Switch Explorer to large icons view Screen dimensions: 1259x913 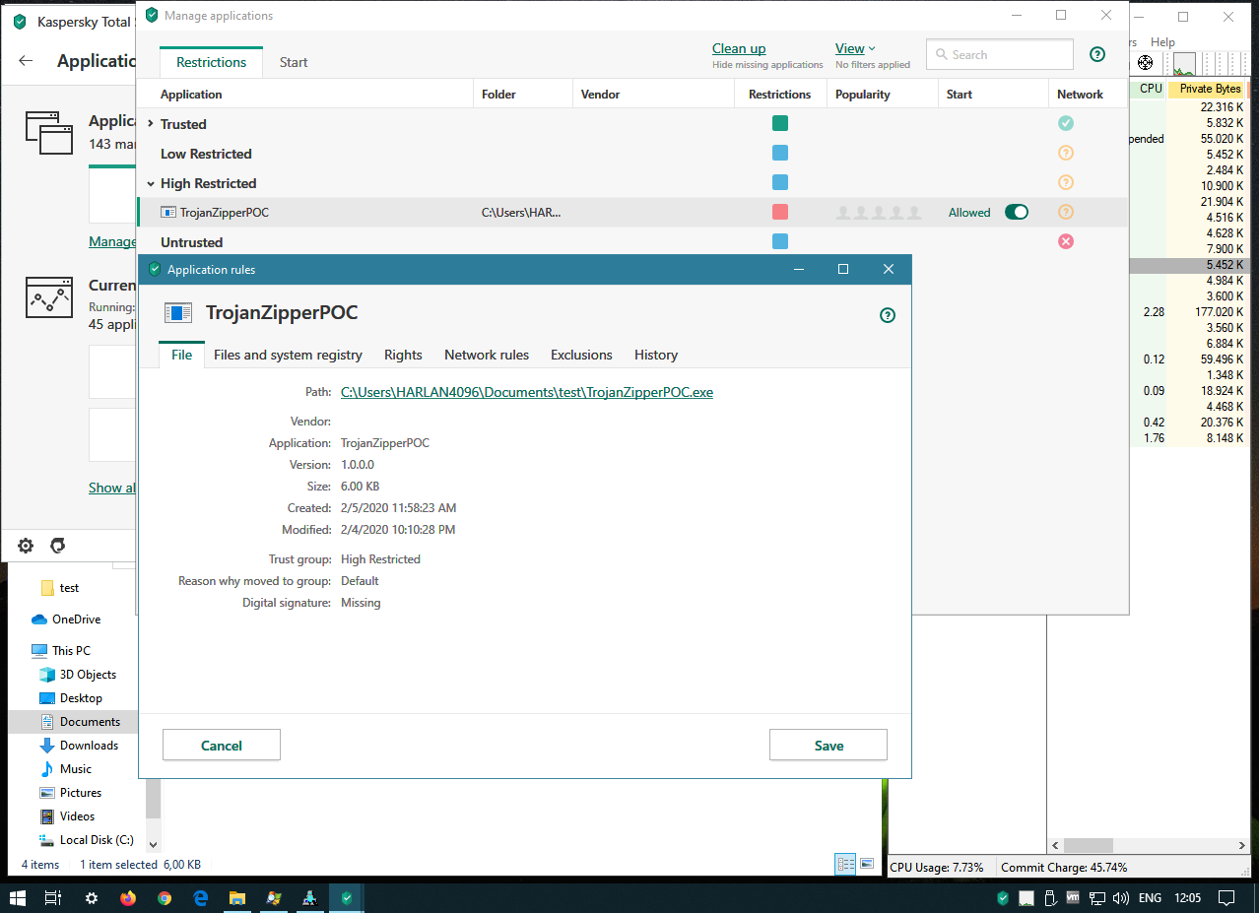[x=867, y=864]
